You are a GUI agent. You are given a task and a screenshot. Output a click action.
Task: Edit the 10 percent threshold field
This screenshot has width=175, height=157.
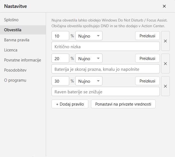tap(61, 36)
